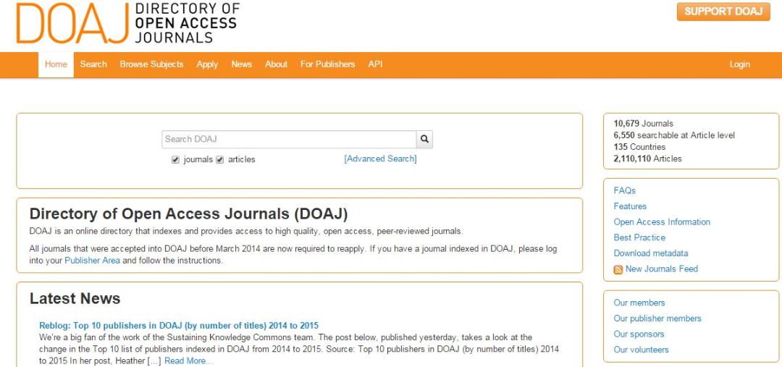The height and width of the screenshot is (367, 782).
Task: Open the Download metadata link
Action: tap(651, 253)
